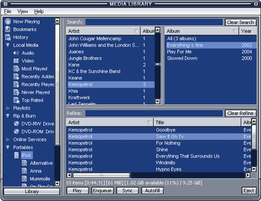Select the Play For Me album
This screenshot has width=261, height=201.
pyautogui.click(x=211, y=52)
